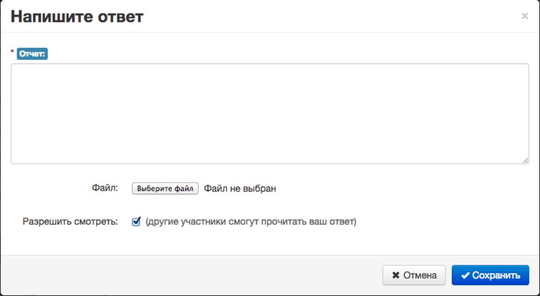Screen dimensions: 540x296
Task: Open the file picker via Выберите файл
Action: (165, 188)
